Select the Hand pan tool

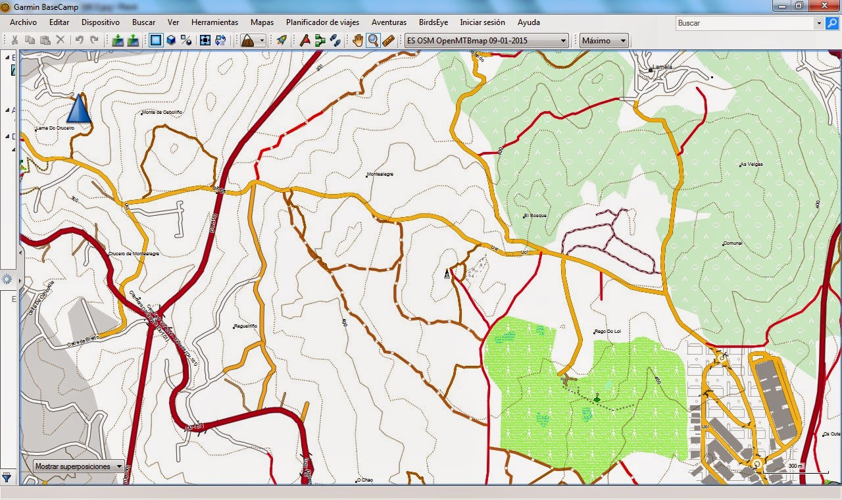point(358,40)
